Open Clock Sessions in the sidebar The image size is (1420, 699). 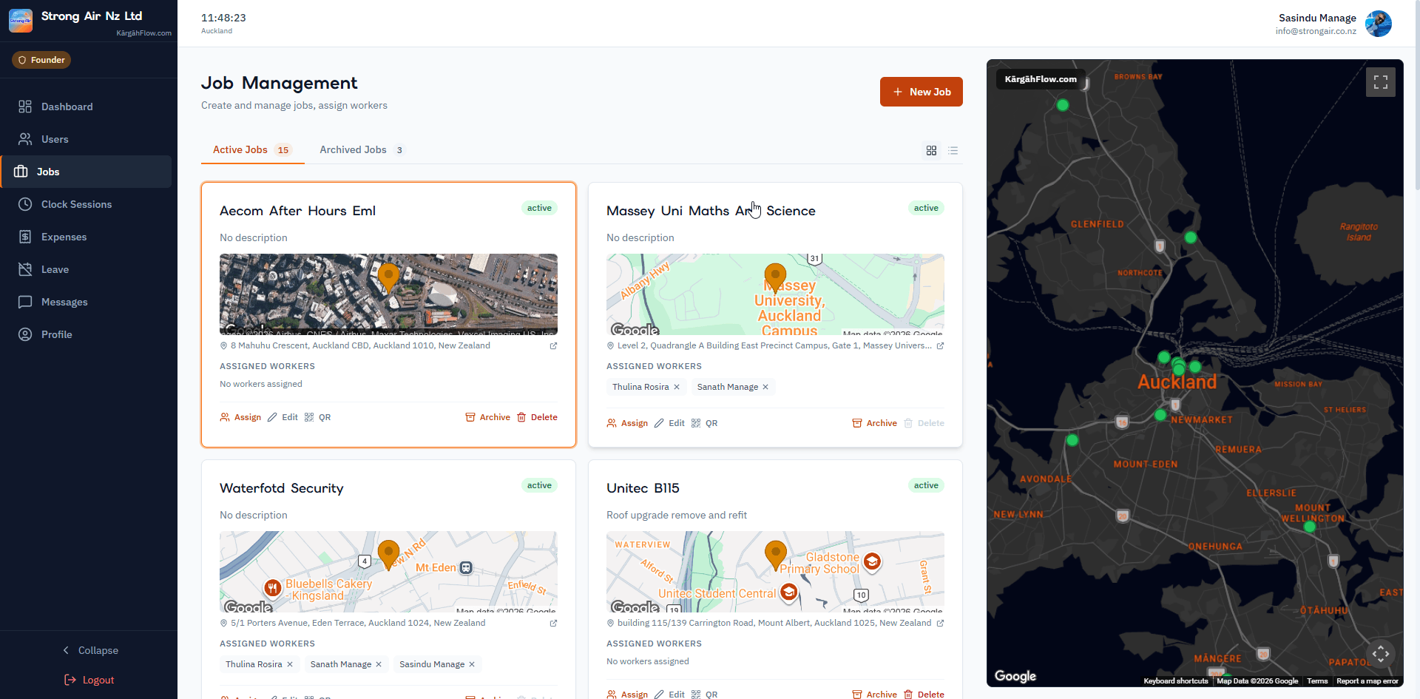tap(89, 204)
